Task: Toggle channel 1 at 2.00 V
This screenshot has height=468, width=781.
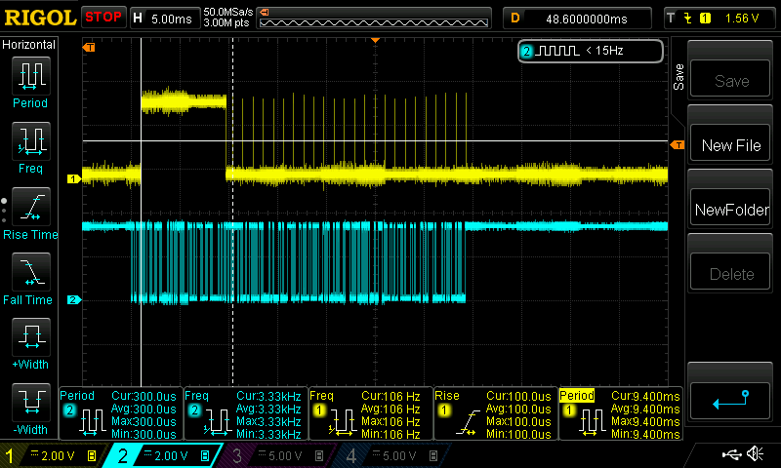Action: click(x=53, y=455)
